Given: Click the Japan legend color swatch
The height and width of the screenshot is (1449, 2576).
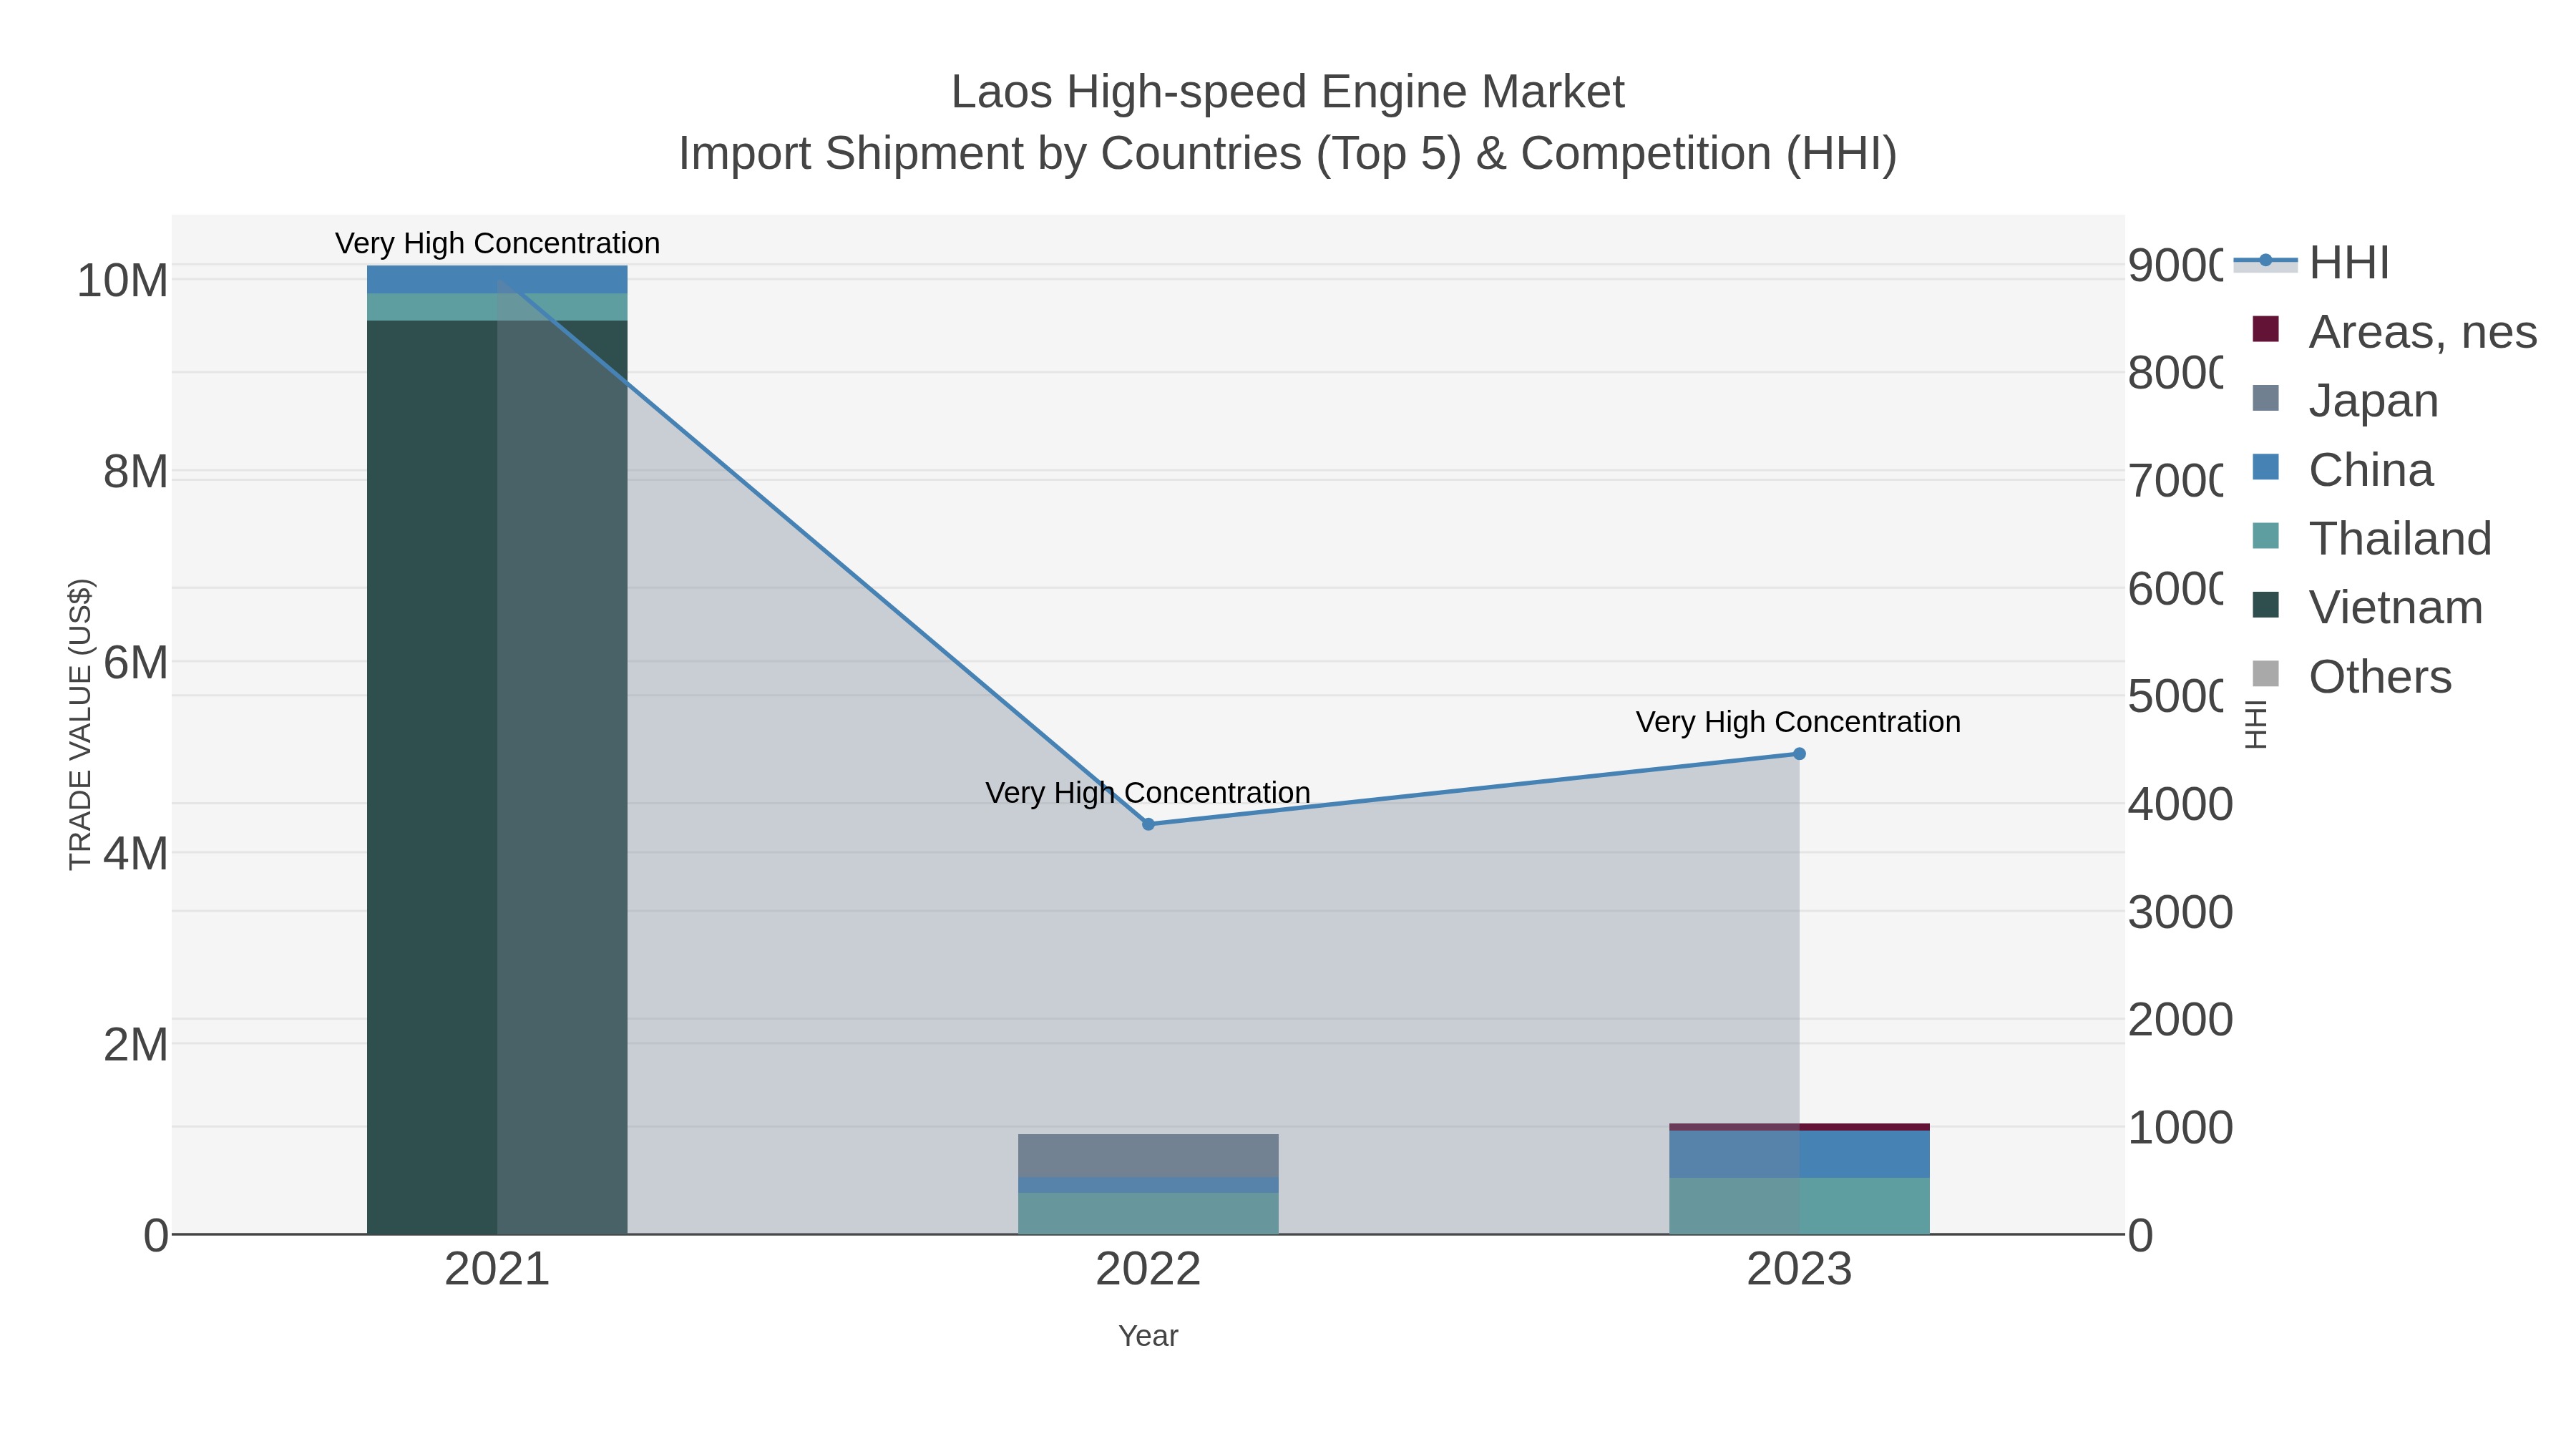Looking at the screenshot, I should click(2265, 398).
